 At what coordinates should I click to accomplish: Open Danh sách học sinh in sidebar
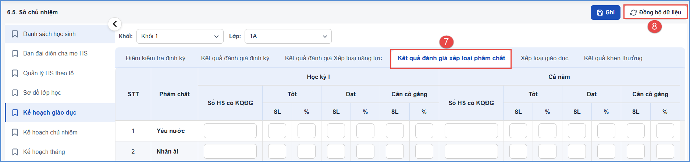60,34
